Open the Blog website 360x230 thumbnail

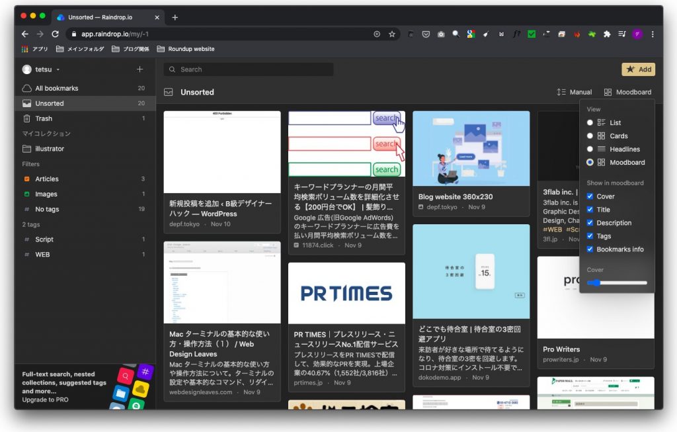471,149
